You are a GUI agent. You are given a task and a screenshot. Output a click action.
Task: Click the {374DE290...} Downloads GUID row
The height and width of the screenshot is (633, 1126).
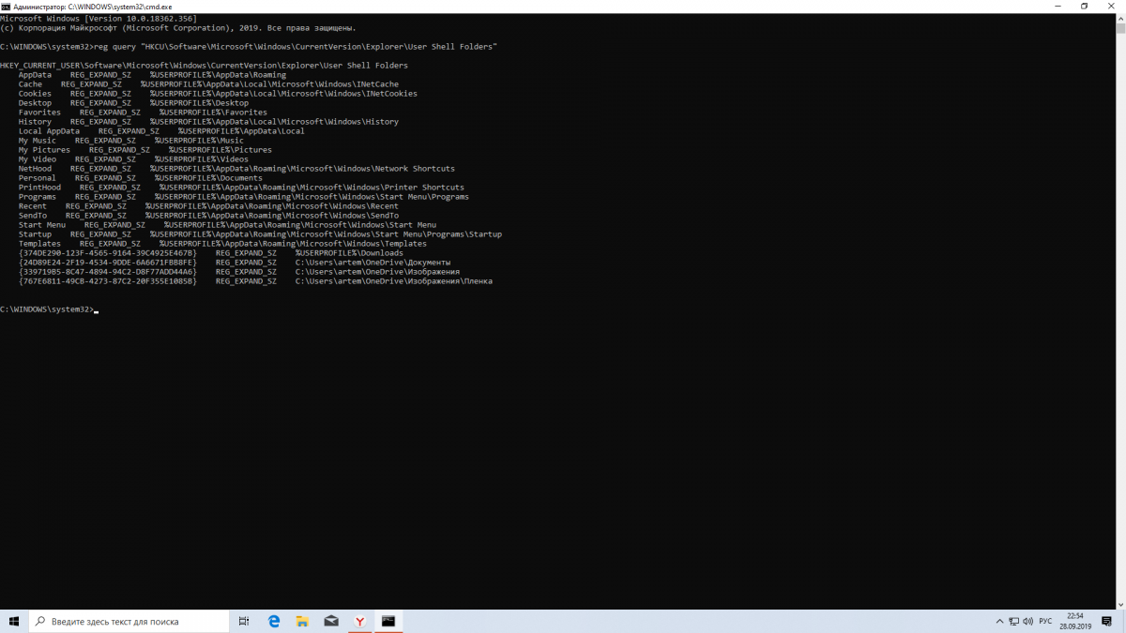(210, 252)
